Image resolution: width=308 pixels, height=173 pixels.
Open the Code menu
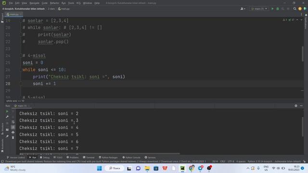45,3
